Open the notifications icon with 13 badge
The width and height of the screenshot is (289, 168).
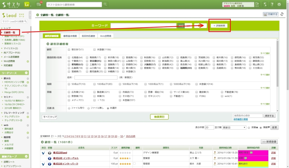click(39, 4)
